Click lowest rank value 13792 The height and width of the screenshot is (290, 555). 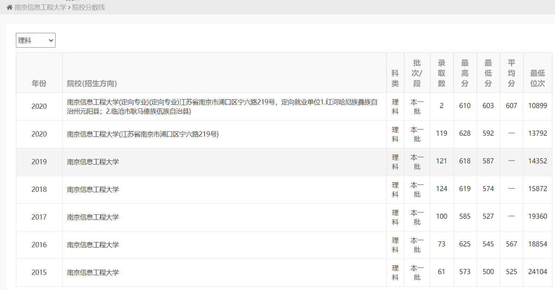(x=538, y=134)
